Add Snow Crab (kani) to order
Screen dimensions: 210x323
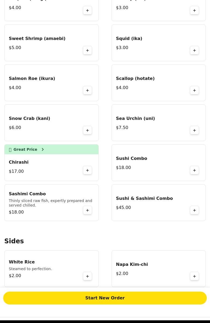[x=87, y=130]
